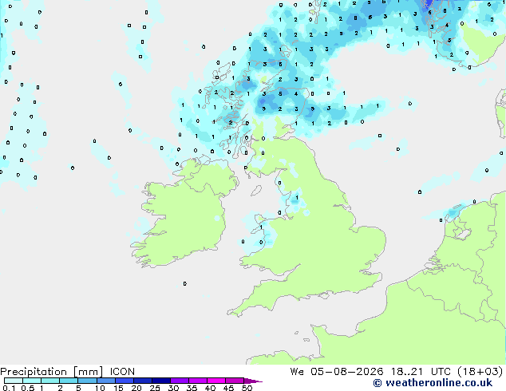Click the 0.5–1 mm legend color swatch
Viewport: 506px width, 391px height.
pyautogui.click(x=32, y=381)
